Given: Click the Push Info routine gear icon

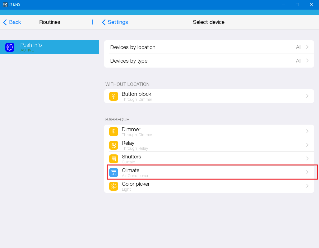Looking at the screenshot, I should 10,47.
